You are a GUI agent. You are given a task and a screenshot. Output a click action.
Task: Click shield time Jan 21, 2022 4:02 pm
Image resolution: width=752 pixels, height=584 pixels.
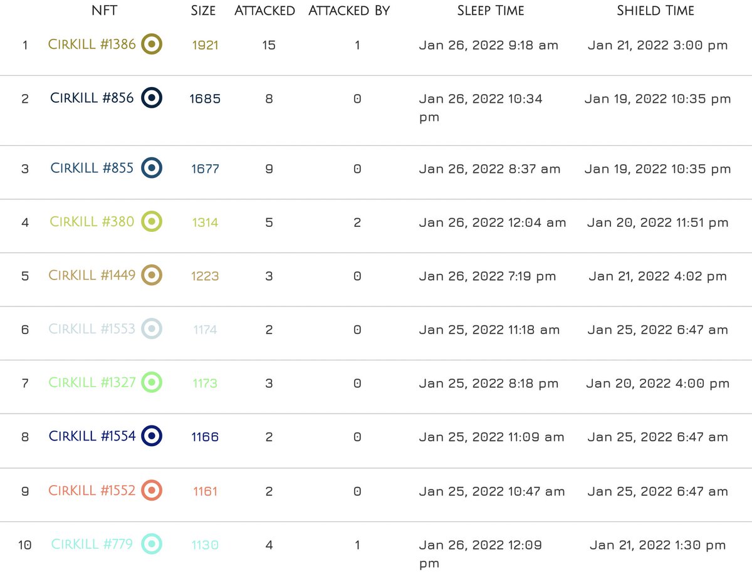pyautogui.click(x=658, y=276)
